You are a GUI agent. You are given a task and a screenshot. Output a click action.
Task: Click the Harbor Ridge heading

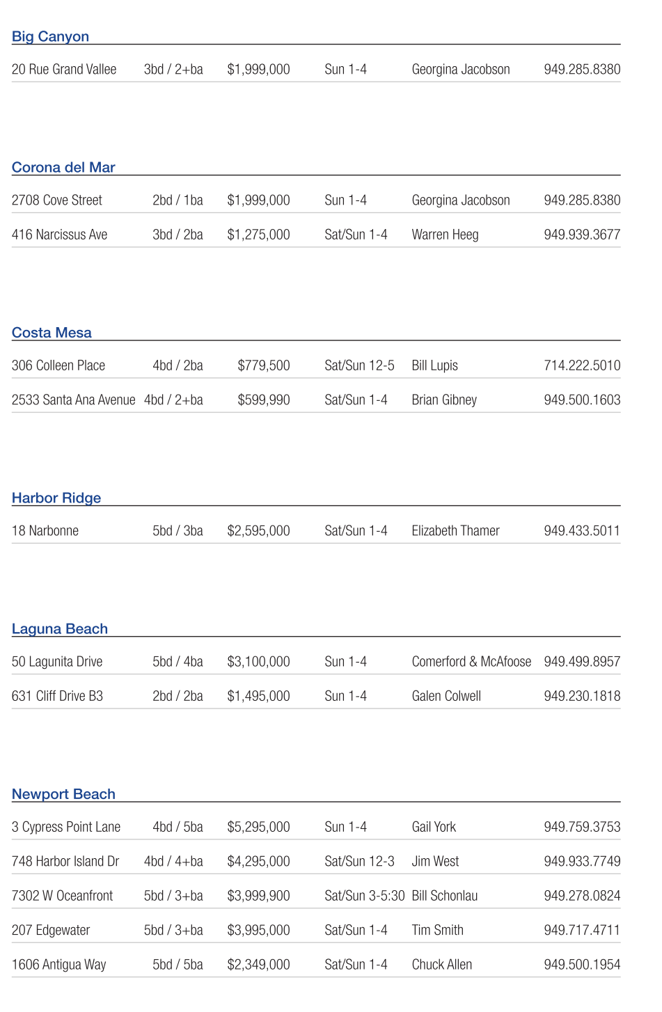tap(56, 498)
